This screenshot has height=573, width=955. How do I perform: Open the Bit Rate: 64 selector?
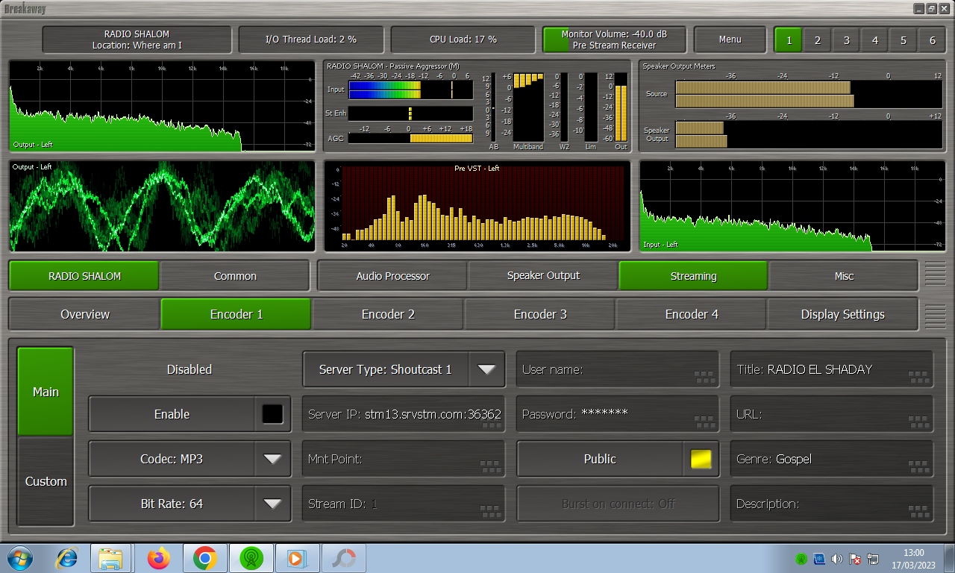pos(190,504)
